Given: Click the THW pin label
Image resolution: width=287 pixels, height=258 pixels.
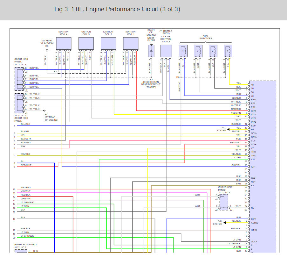Looking at the screenshot, I should [x=254, y=152].
